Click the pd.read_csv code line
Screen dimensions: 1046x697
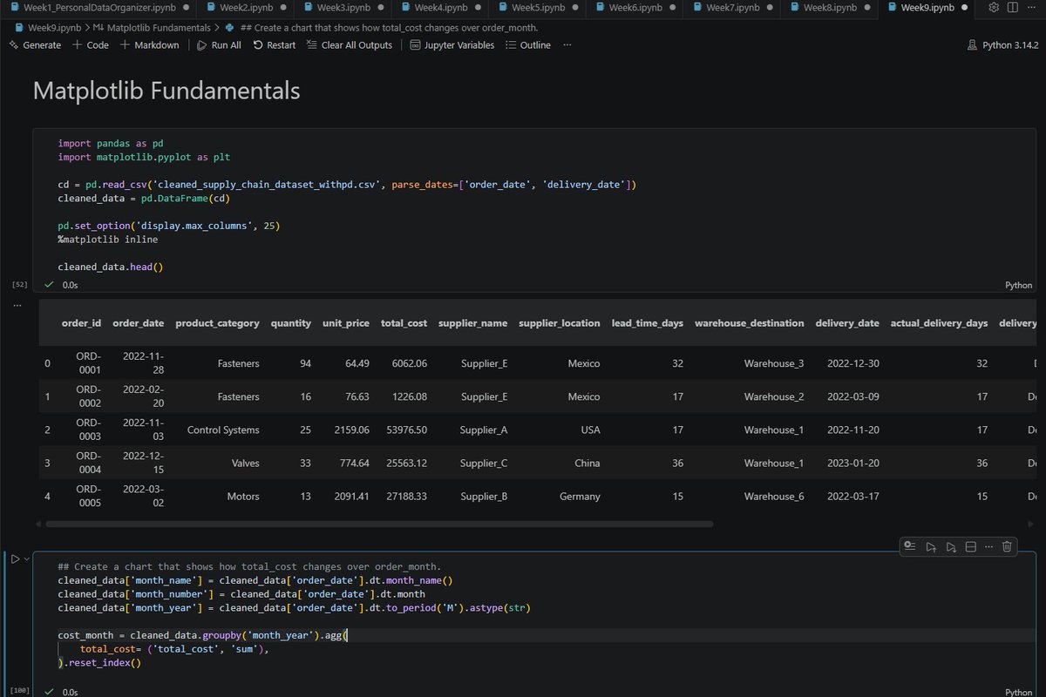pyautogui.click(x=348, y=185)
